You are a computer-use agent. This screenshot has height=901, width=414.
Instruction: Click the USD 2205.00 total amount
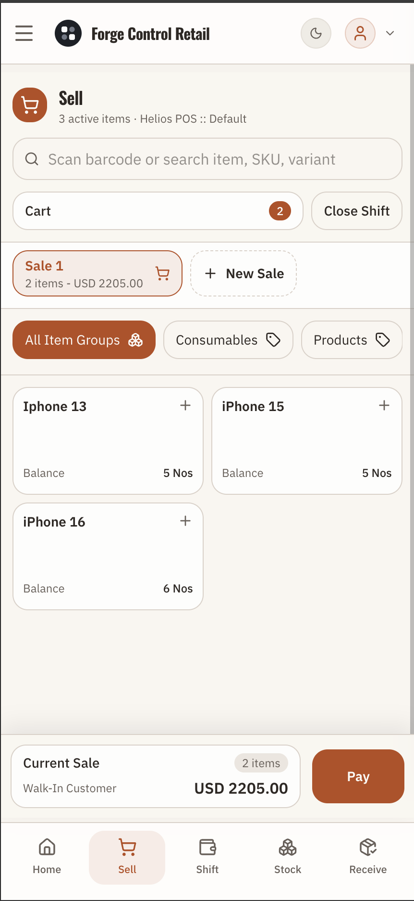[241, 788]
